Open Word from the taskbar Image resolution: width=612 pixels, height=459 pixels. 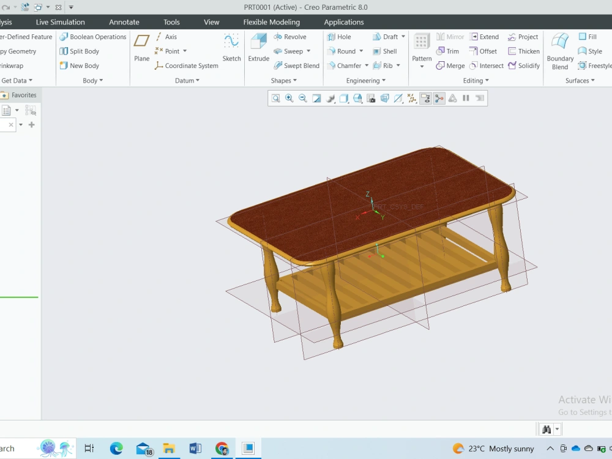pyautogui.click(x=195, y=448)
